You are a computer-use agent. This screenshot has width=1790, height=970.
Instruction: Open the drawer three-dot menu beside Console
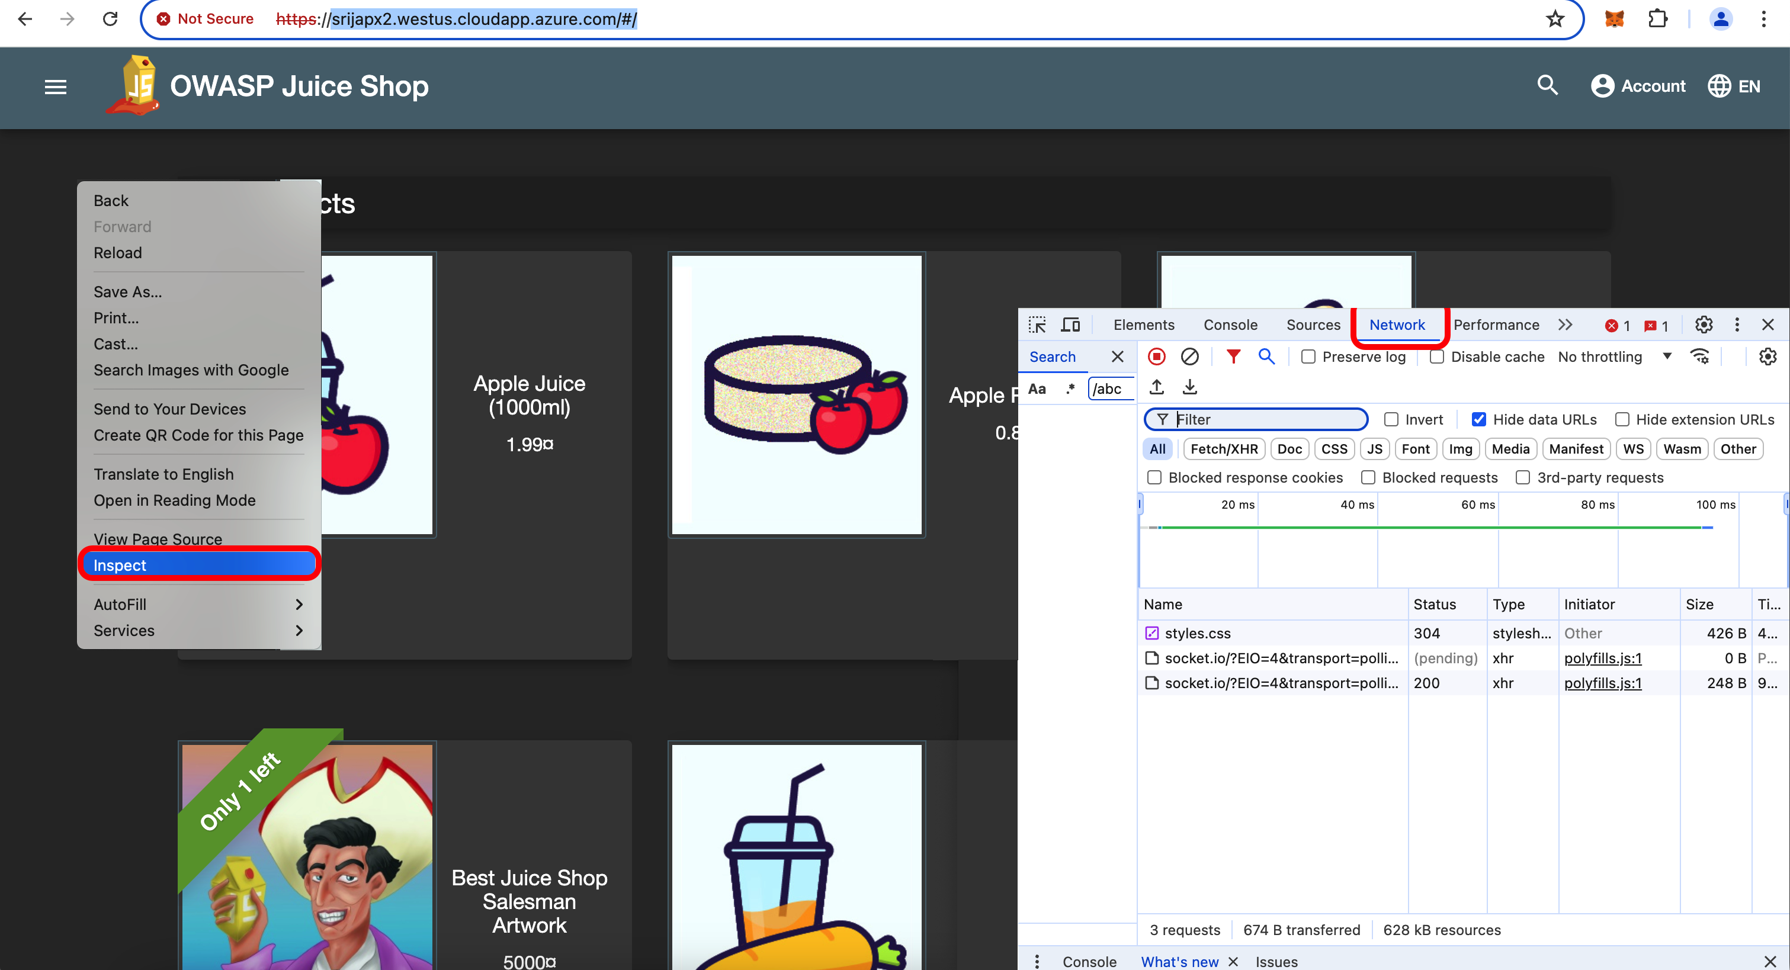1037,961
